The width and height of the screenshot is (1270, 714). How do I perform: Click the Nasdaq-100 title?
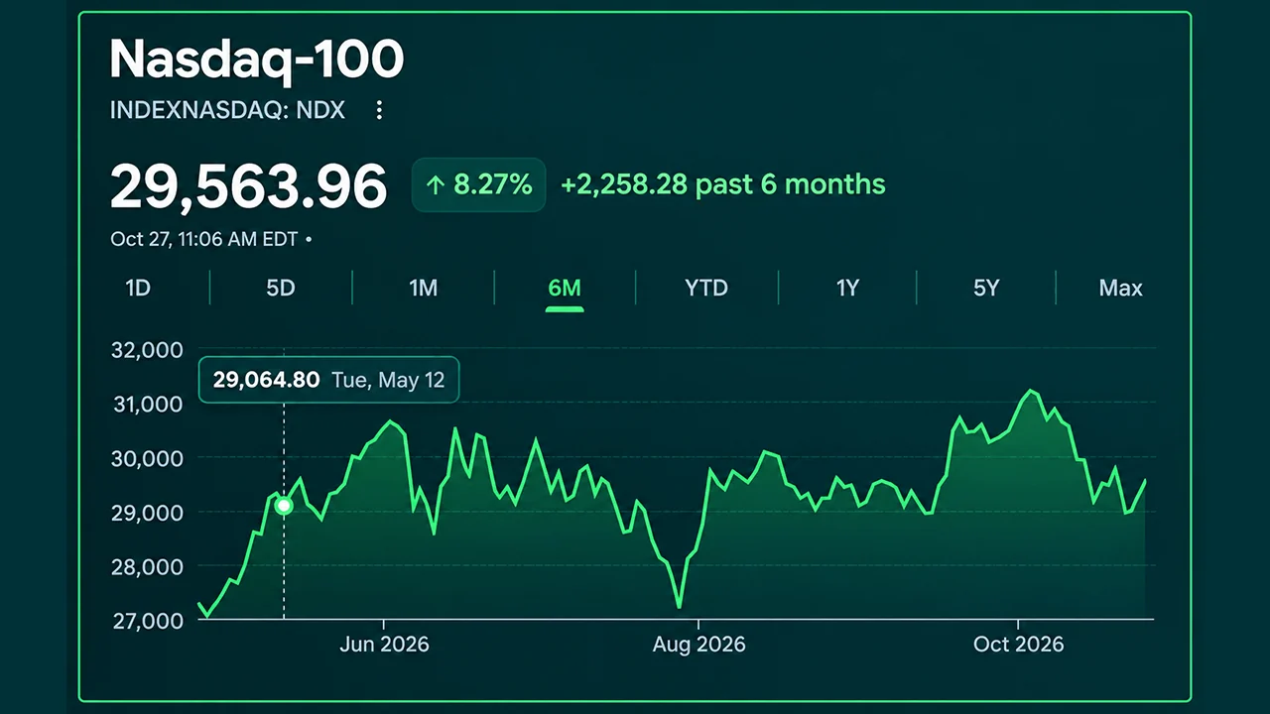[257, 60]
